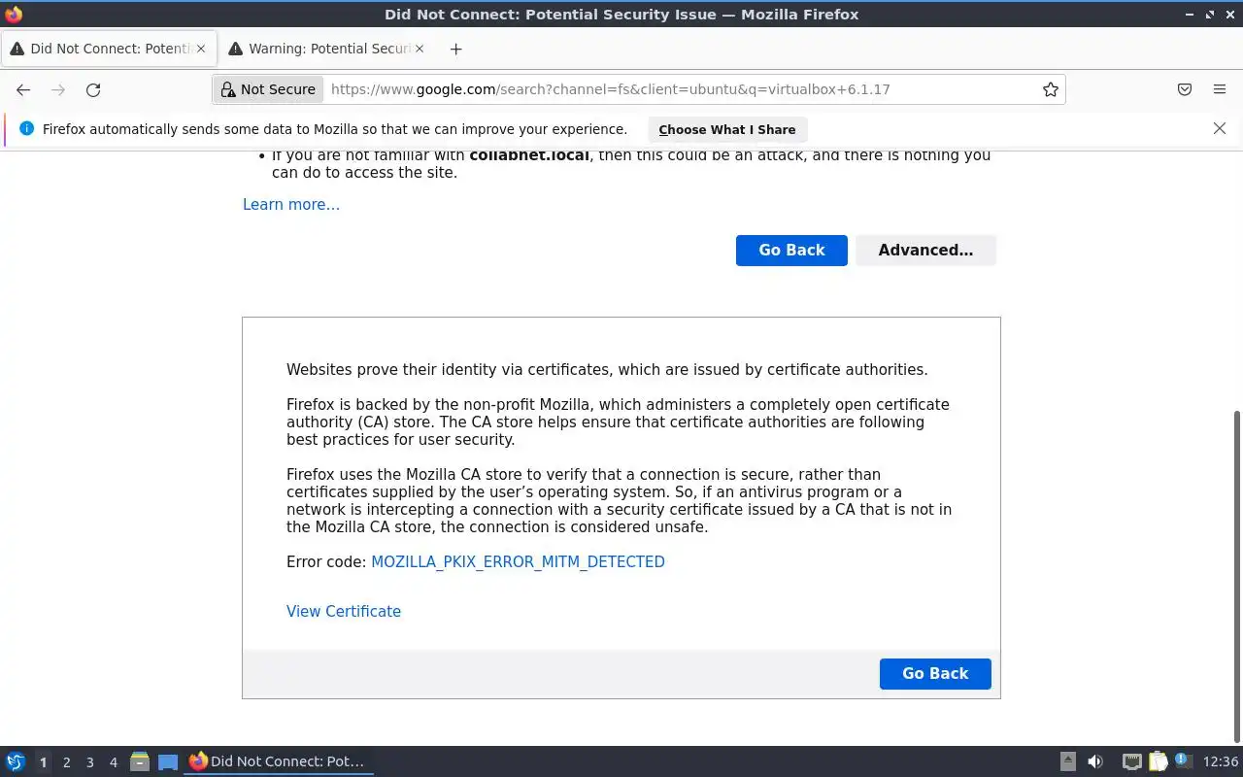
Task: Open the clipboard manager tray icon
Action: pyautogui.click(x=1158, y=761)
